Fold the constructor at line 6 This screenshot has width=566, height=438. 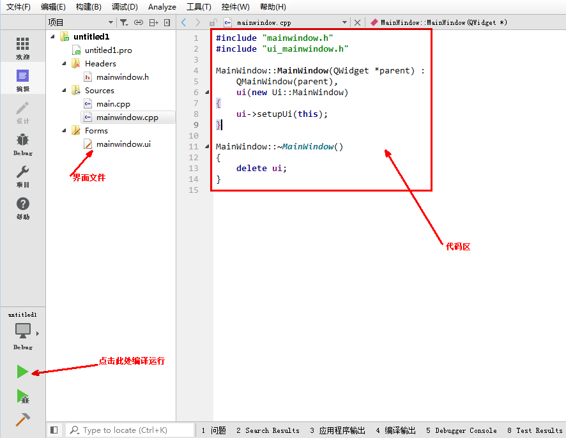click(x=207, y=93)
